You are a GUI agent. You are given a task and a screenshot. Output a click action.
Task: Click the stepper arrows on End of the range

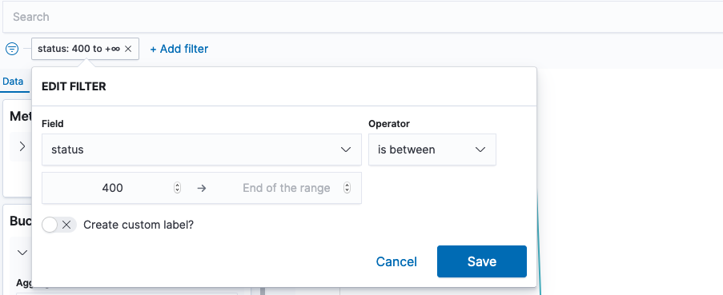(x=347, y=188)
